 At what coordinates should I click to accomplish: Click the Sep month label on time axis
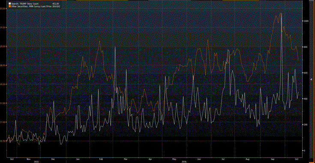coord(273,159)
